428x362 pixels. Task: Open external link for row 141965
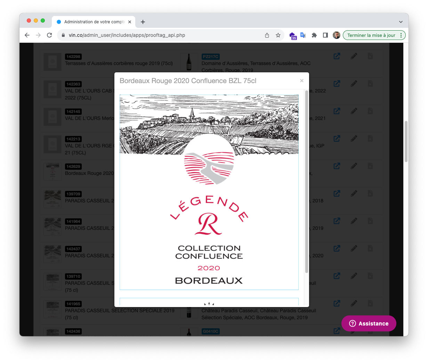click(337, 303)
